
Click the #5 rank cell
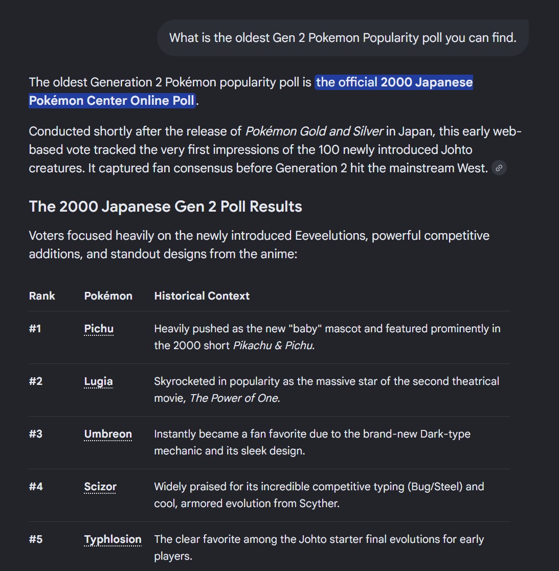(36, 539)
